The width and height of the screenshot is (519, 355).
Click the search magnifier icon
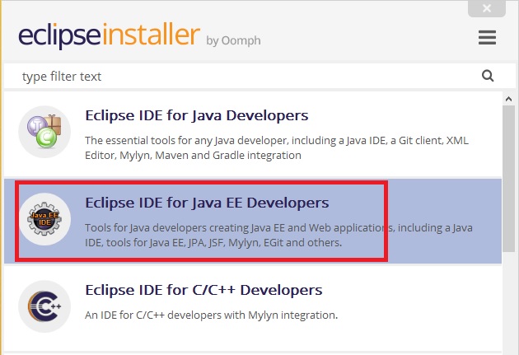tap(488, 76)
